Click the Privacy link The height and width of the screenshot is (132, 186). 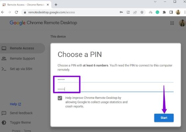point(16,130)
